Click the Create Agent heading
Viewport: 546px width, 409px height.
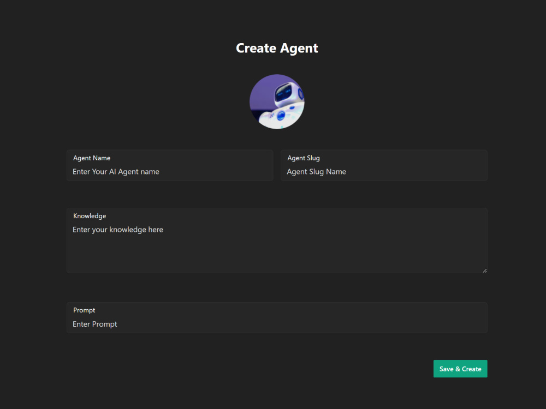pyautogui.click(x=277, y=48)
